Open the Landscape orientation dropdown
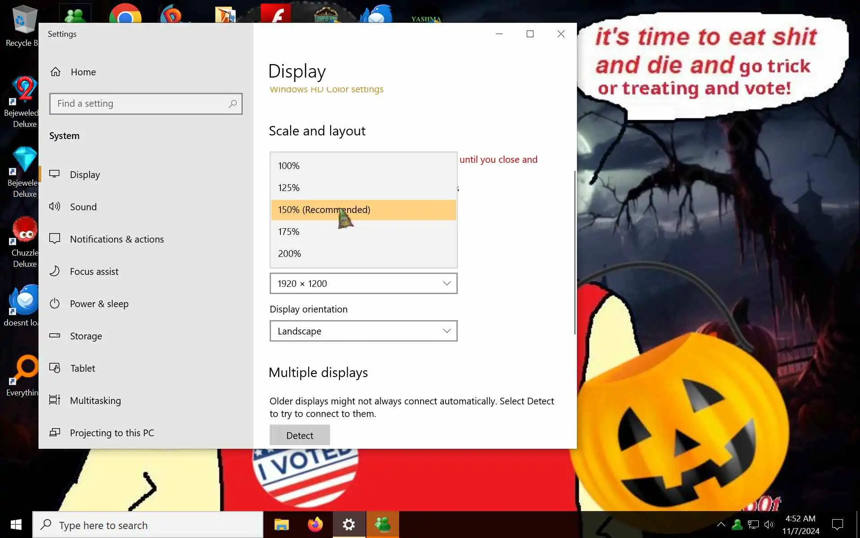The width and height of the screenshot is (860, 538). [x=363, y=331]
